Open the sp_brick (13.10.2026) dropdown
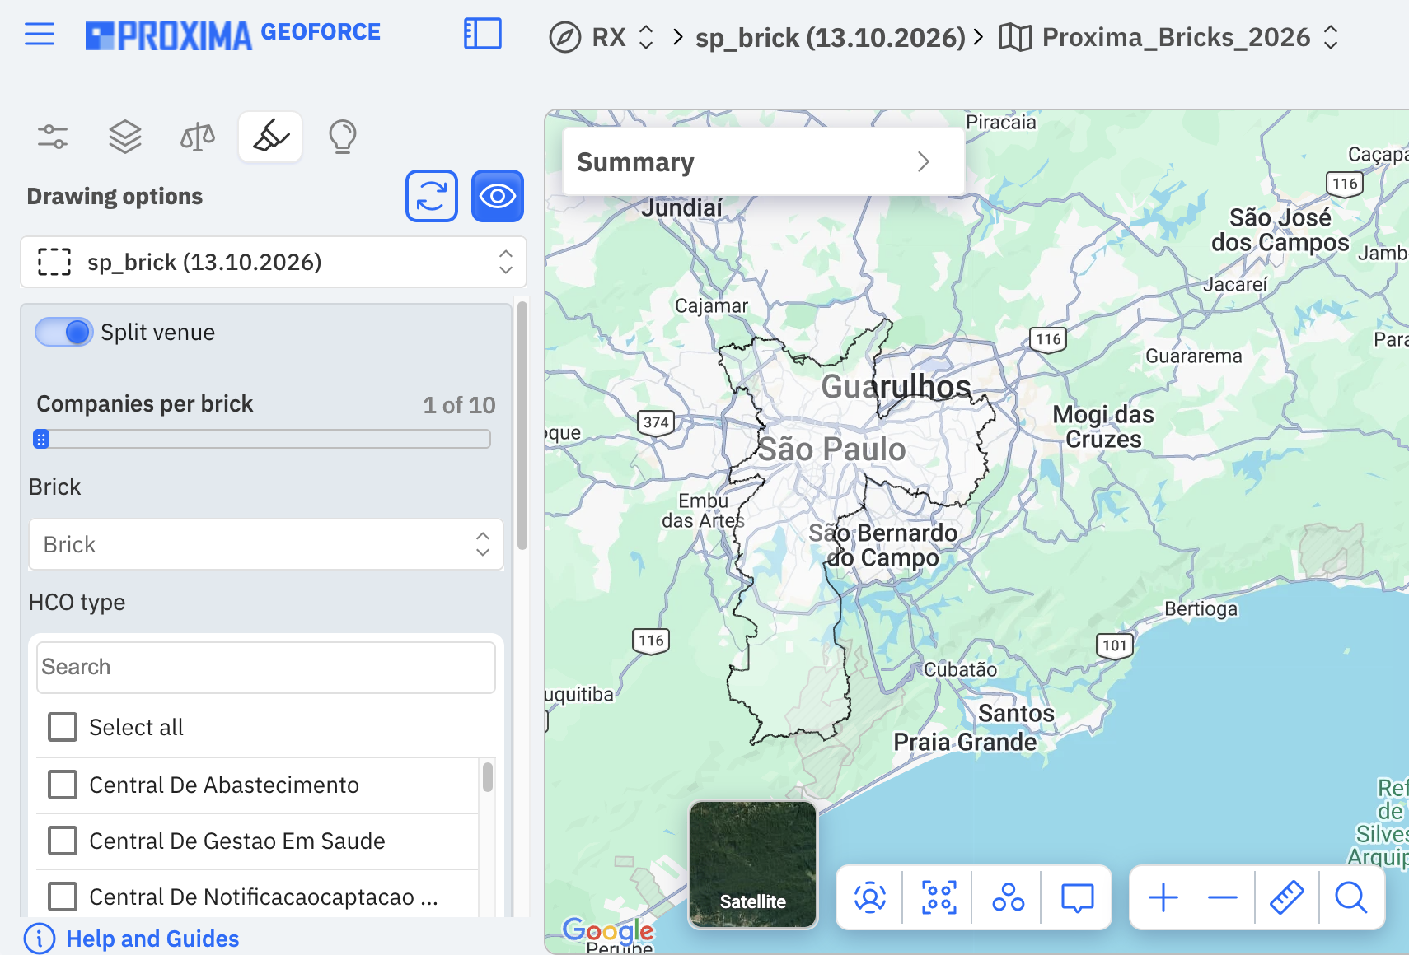 [274, 262]
